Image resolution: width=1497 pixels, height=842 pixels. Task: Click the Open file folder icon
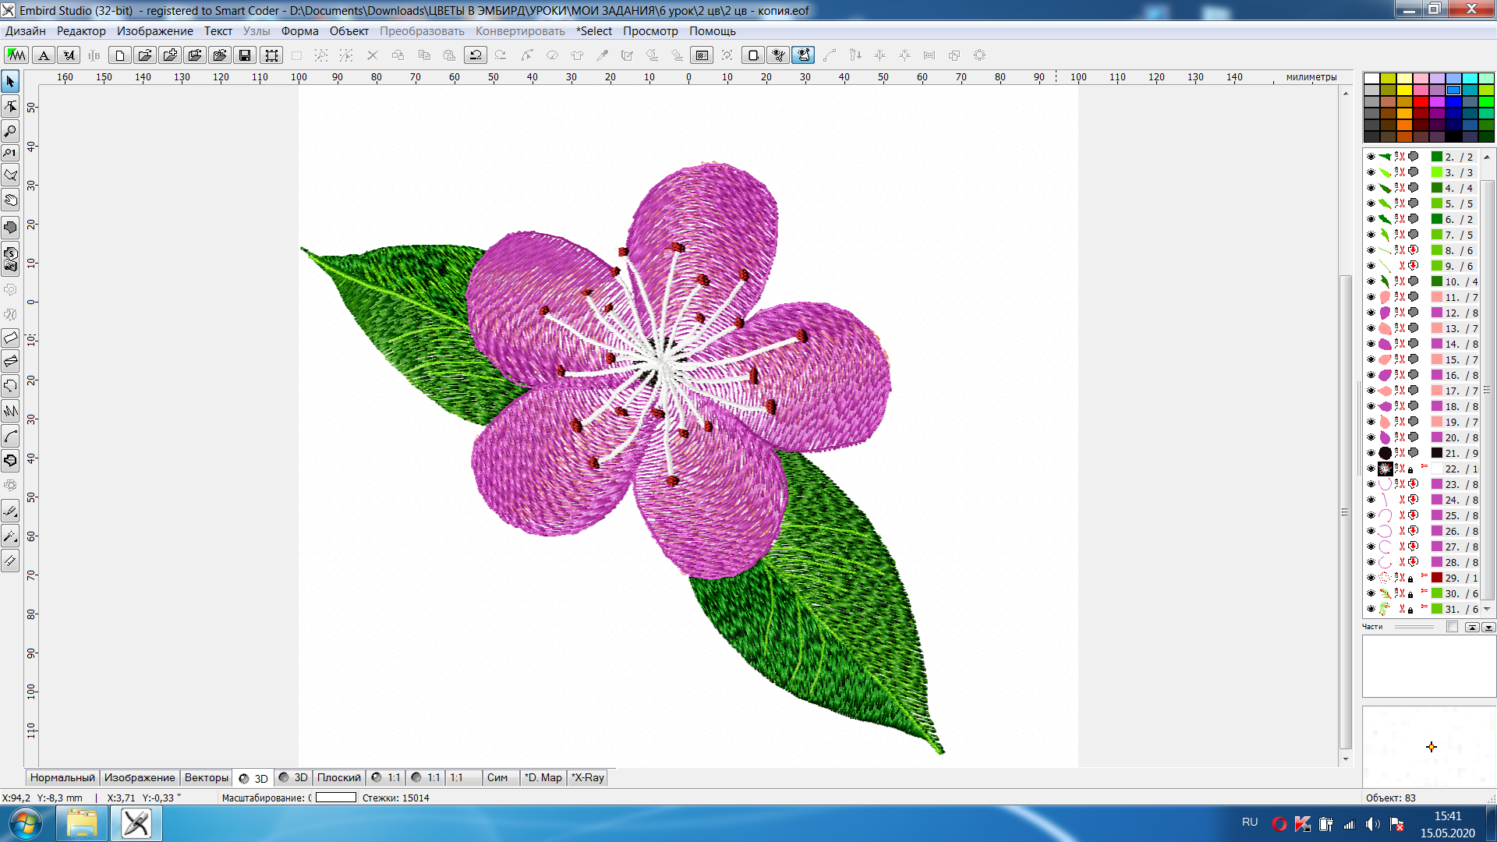[144, 55]
